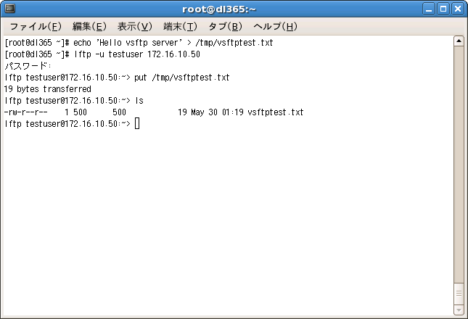The width and height of the screenshot is (468, 319).
Task: Open the 編集(E) menu
Action: pyautogui.click(x=89, y=26)
